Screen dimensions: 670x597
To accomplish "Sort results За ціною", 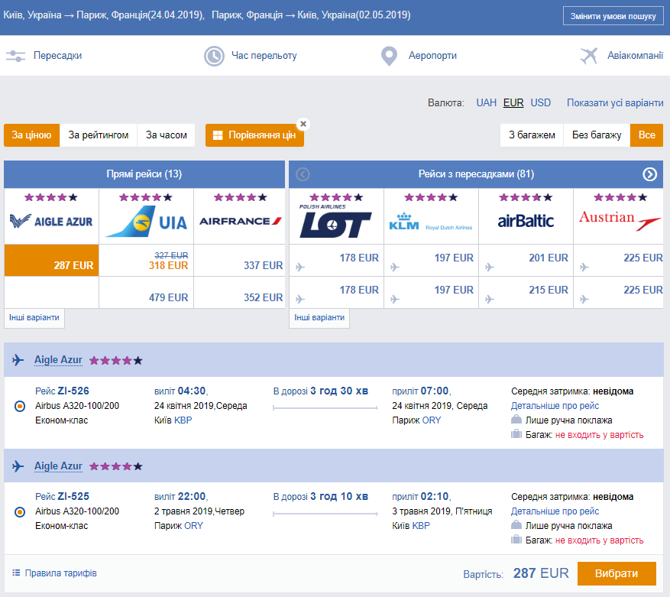I will pyautogui.click(x=31, y=135).
